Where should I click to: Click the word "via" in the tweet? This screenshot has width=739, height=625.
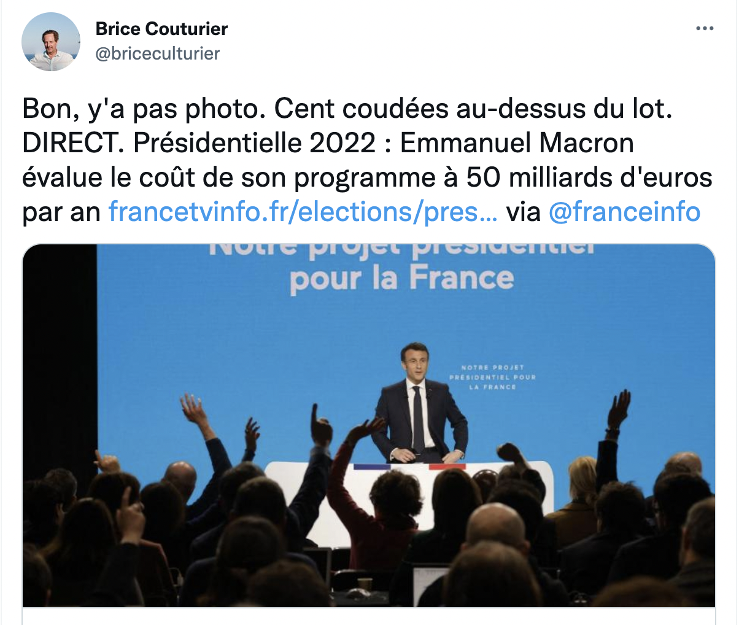coord(523,212)
